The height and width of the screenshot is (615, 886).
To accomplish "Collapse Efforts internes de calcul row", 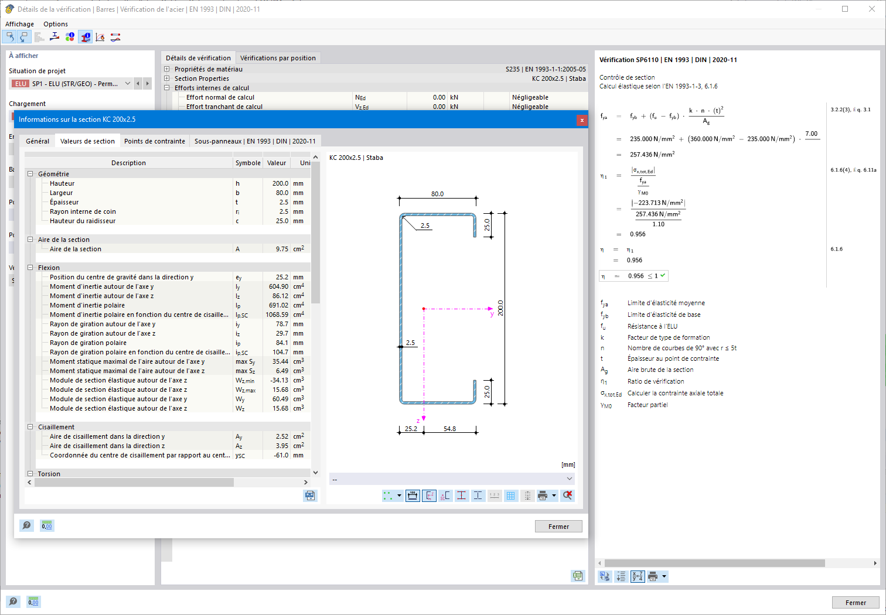I will point(167,88).
